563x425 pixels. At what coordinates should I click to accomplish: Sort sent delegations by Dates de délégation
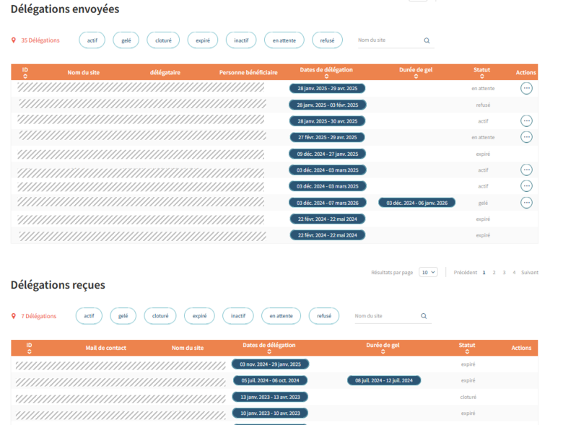326,76
